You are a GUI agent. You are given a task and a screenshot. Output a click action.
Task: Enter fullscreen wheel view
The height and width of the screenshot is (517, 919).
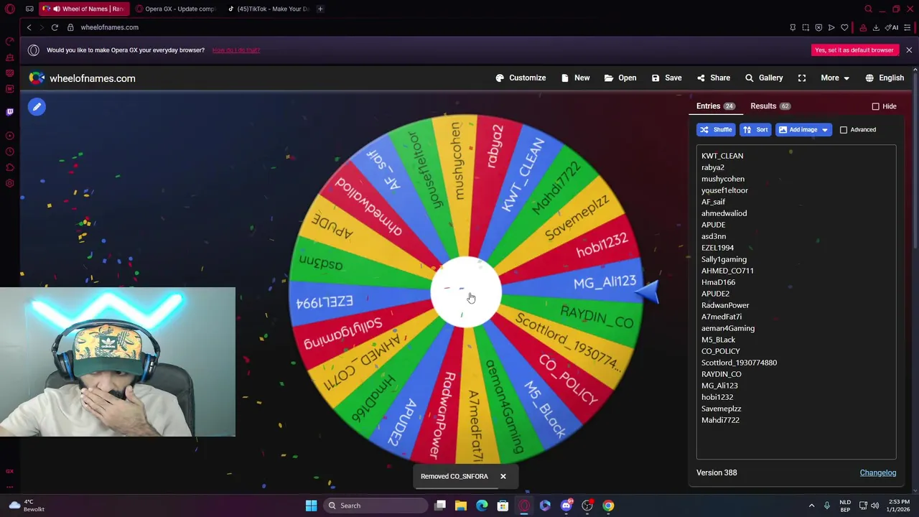coord(802,78)
